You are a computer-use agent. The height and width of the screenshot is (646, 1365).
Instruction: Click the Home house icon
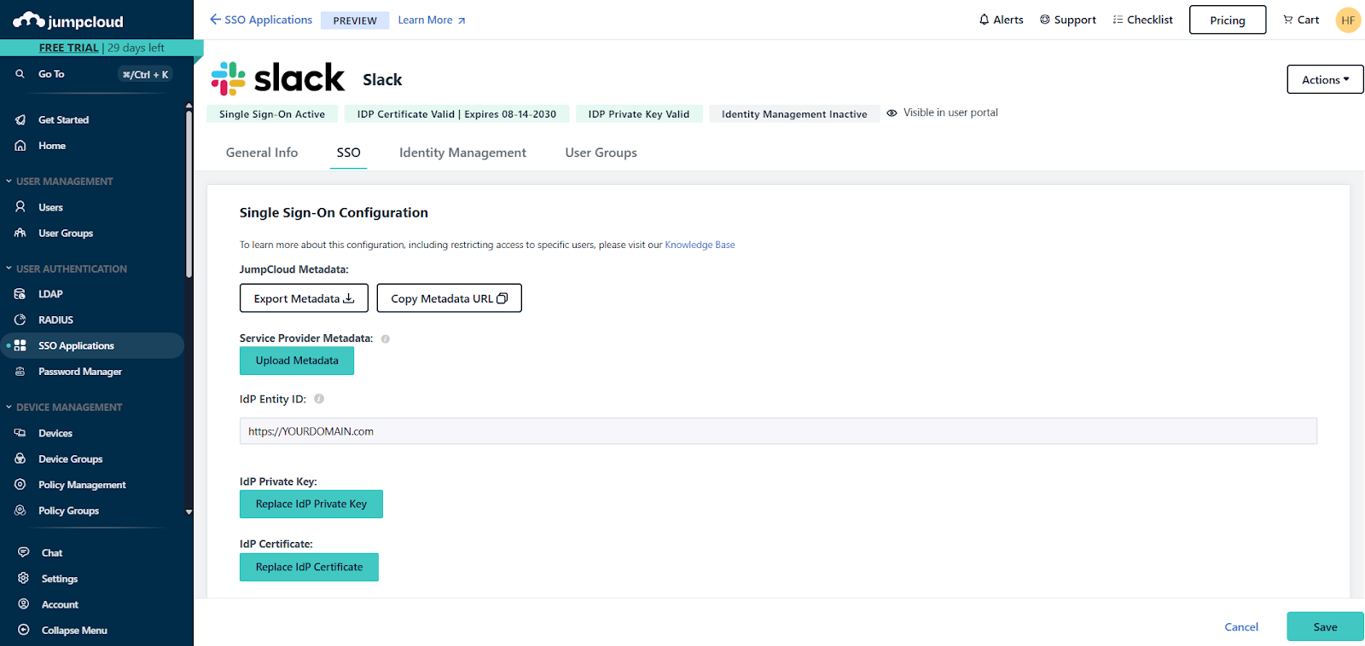pos(20,146)
